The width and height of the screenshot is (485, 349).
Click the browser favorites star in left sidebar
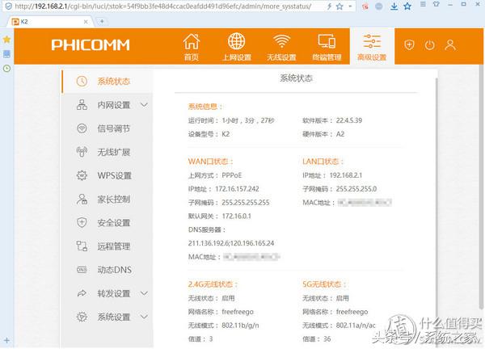coord(6,40)
